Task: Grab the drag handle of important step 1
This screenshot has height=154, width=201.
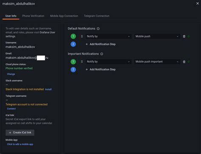Action: (x=82, y=62)
